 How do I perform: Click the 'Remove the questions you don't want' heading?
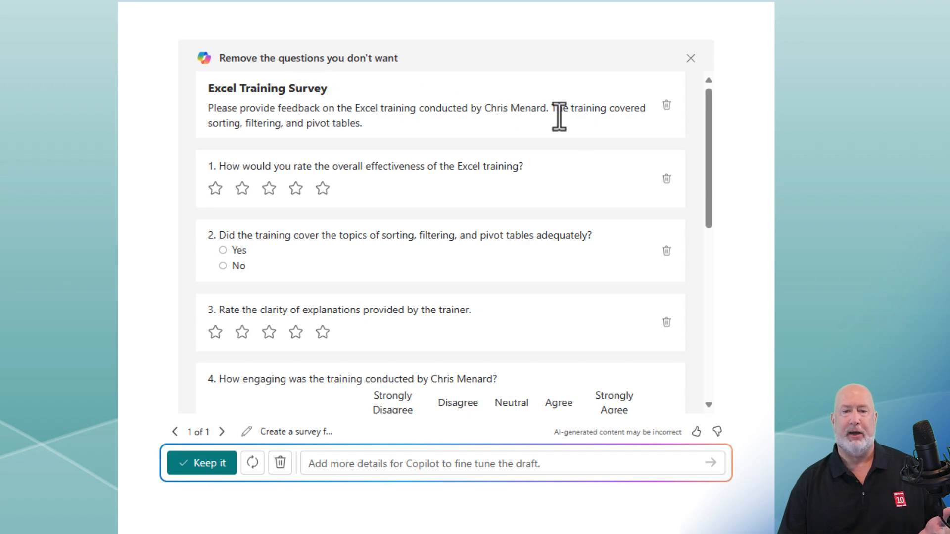(x=308, y=58)
